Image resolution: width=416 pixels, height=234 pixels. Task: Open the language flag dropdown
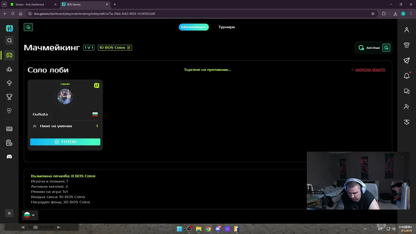(x=30, y=215)
